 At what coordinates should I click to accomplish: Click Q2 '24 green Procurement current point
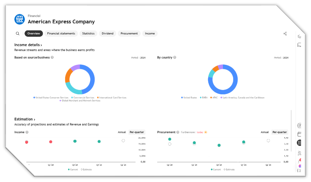coord(170,139)
